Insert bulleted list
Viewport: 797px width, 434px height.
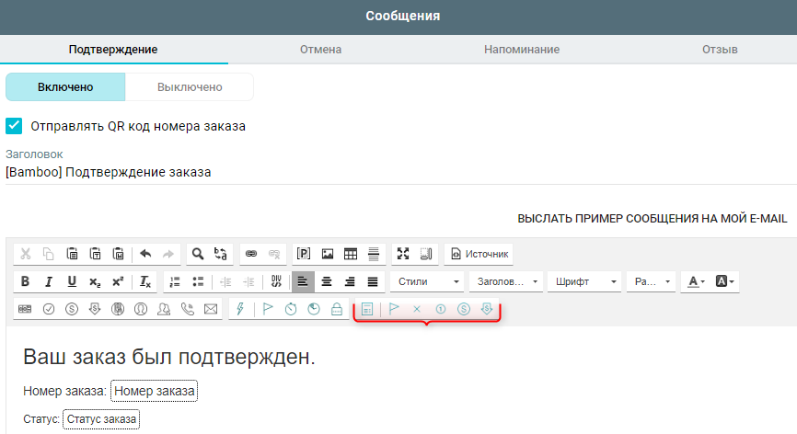tap(198, 281)
